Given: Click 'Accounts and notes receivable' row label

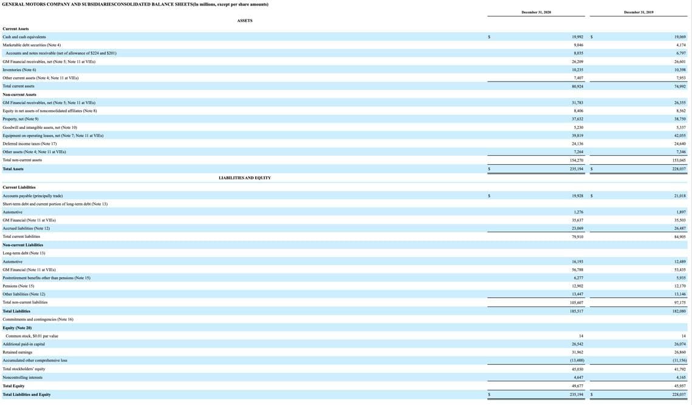Looking at the screenshot, I should point(61,53).
